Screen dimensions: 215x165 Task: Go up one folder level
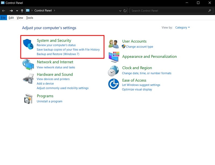coord(22,11)
